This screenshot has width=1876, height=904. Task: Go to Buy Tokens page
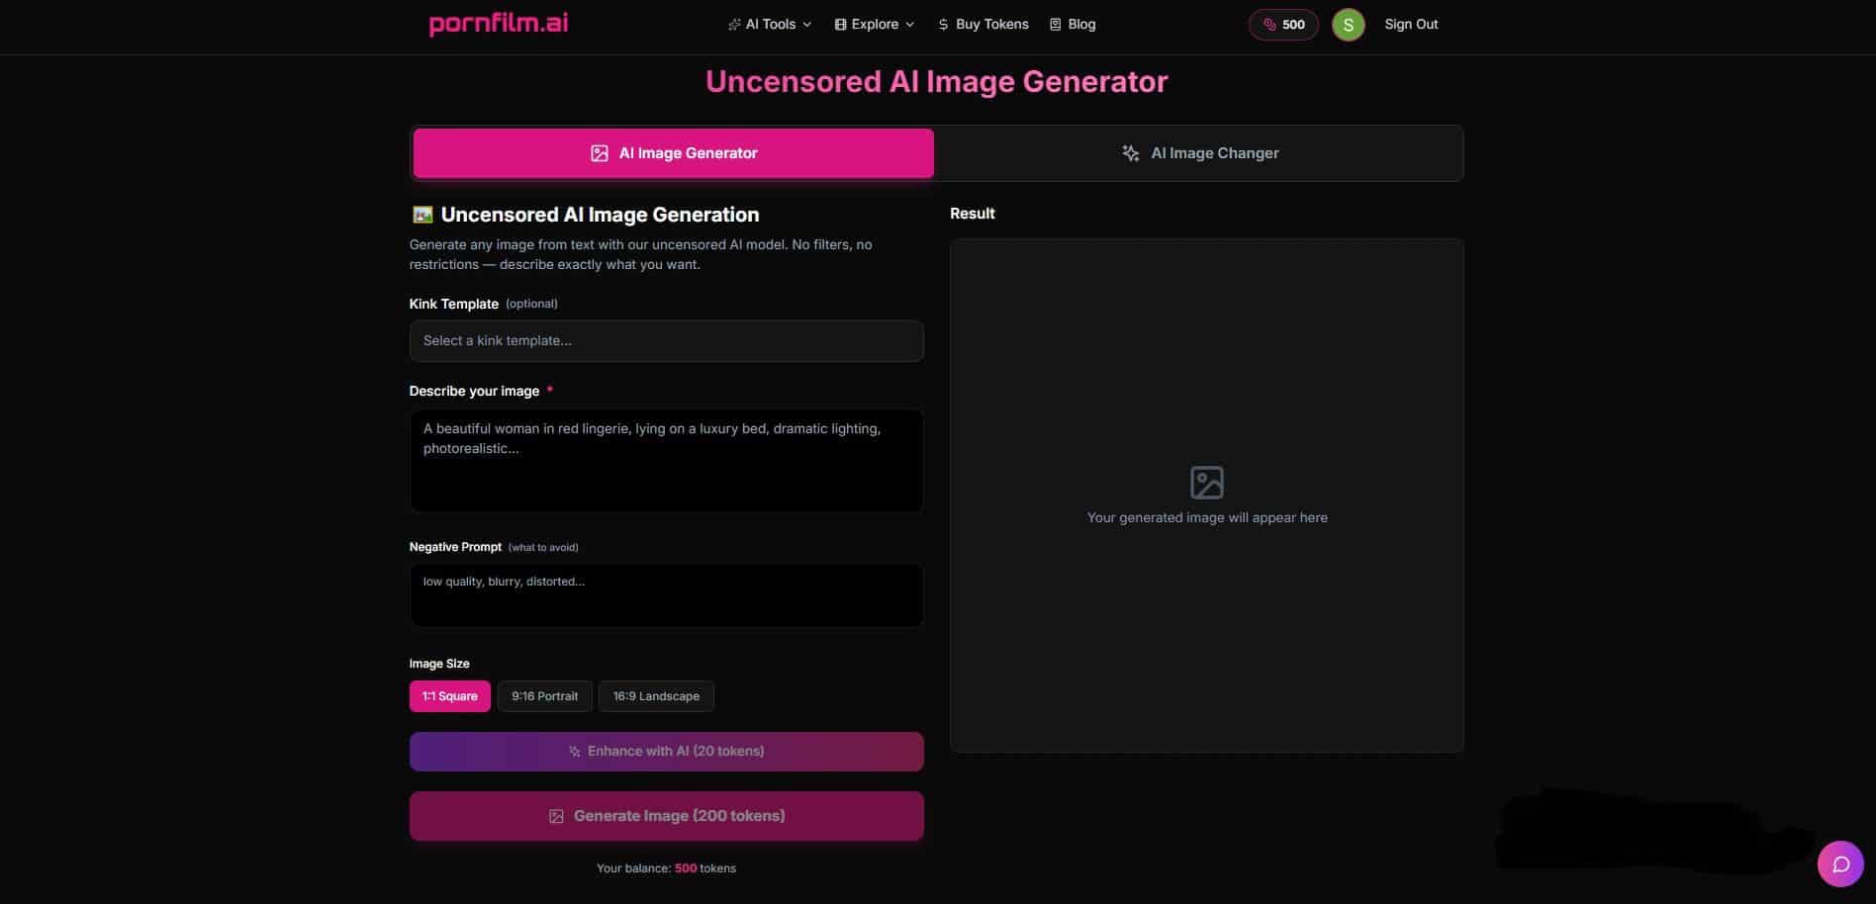coord(983,24)
